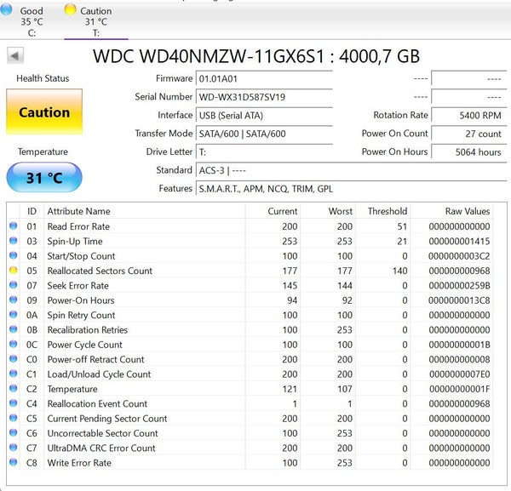Go to previous disk with back arrow
The image size is (511, 491).
click(x=15, y=55)
